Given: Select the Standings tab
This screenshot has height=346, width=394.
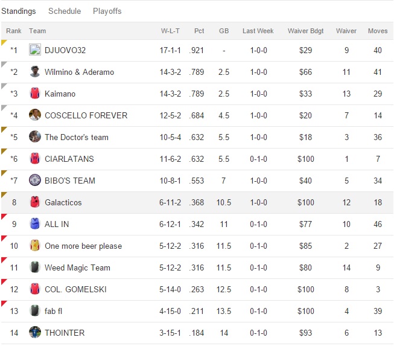Looking at the screenshot, I should [x=18, y=11].
